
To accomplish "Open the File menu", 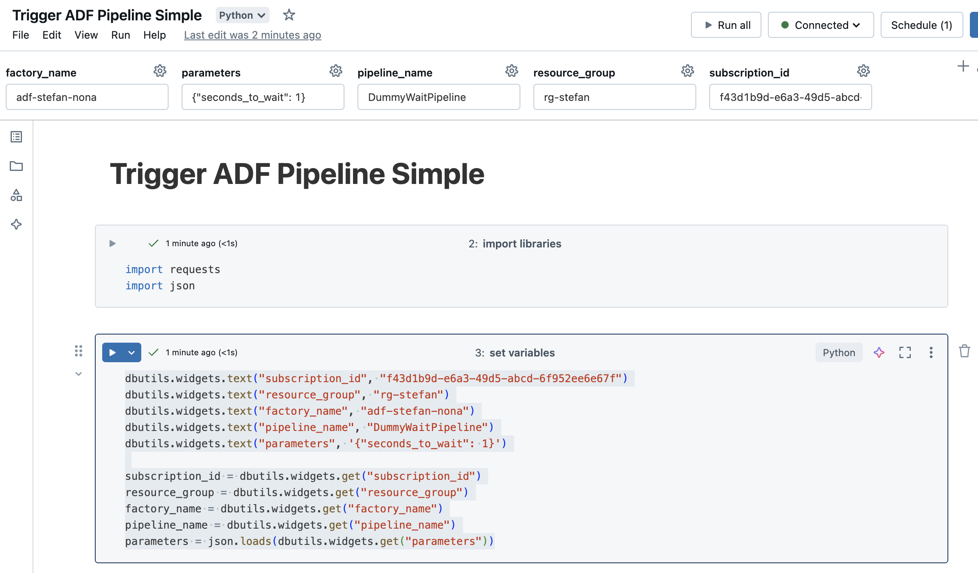I will [20, 35].
